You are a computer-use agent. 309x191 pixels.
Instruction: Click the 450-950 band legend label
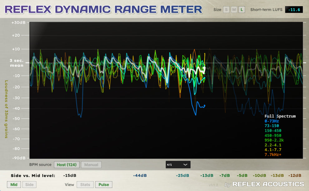pos(272,135)
